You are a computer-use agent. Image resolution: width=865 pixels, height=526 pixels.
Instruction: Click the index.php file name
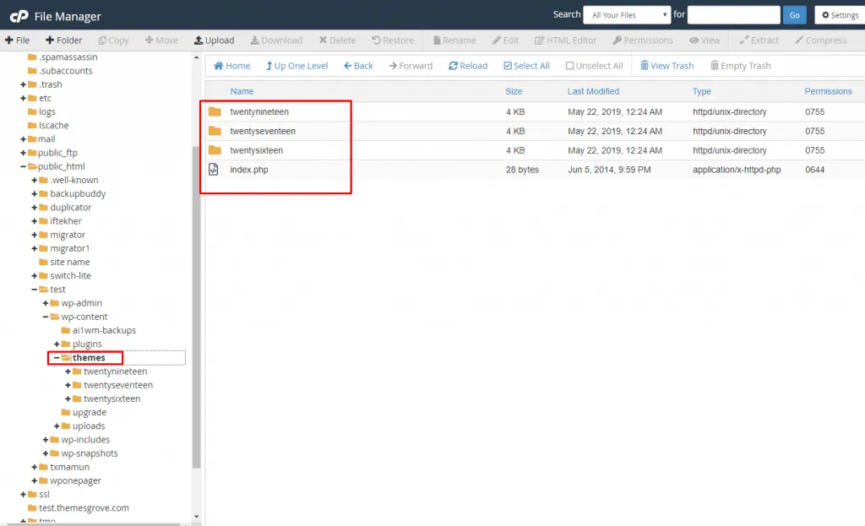[x=249, y=170]
